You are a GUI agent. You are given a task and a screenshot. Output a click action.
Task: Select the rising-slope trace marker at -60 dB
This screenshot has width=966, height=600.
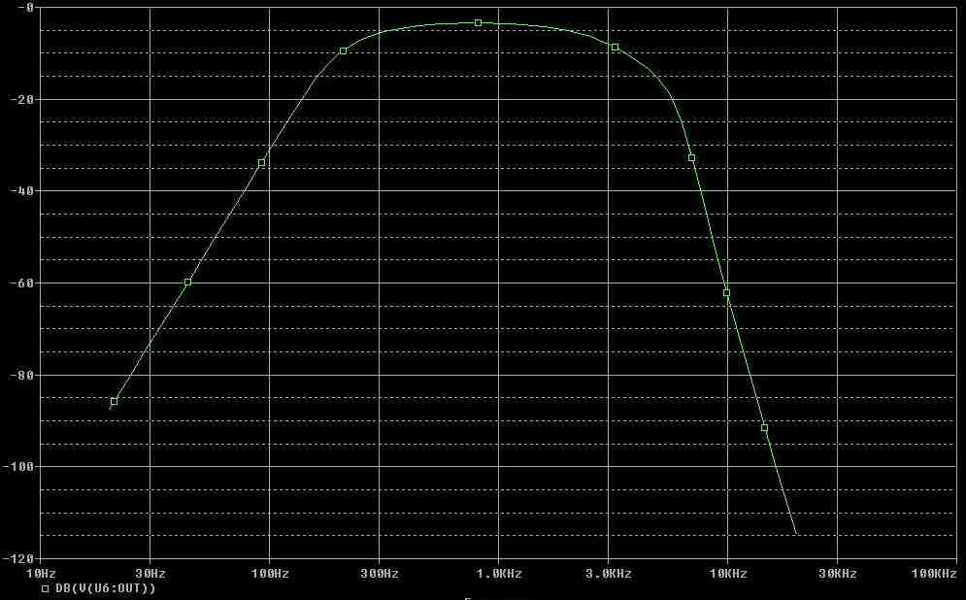[188, 283]
